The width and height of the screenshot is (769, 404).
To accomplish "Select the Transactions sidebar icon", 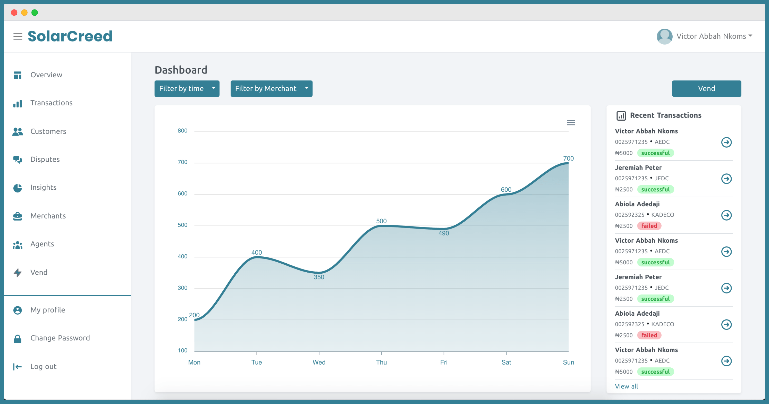I will (18, 103).
